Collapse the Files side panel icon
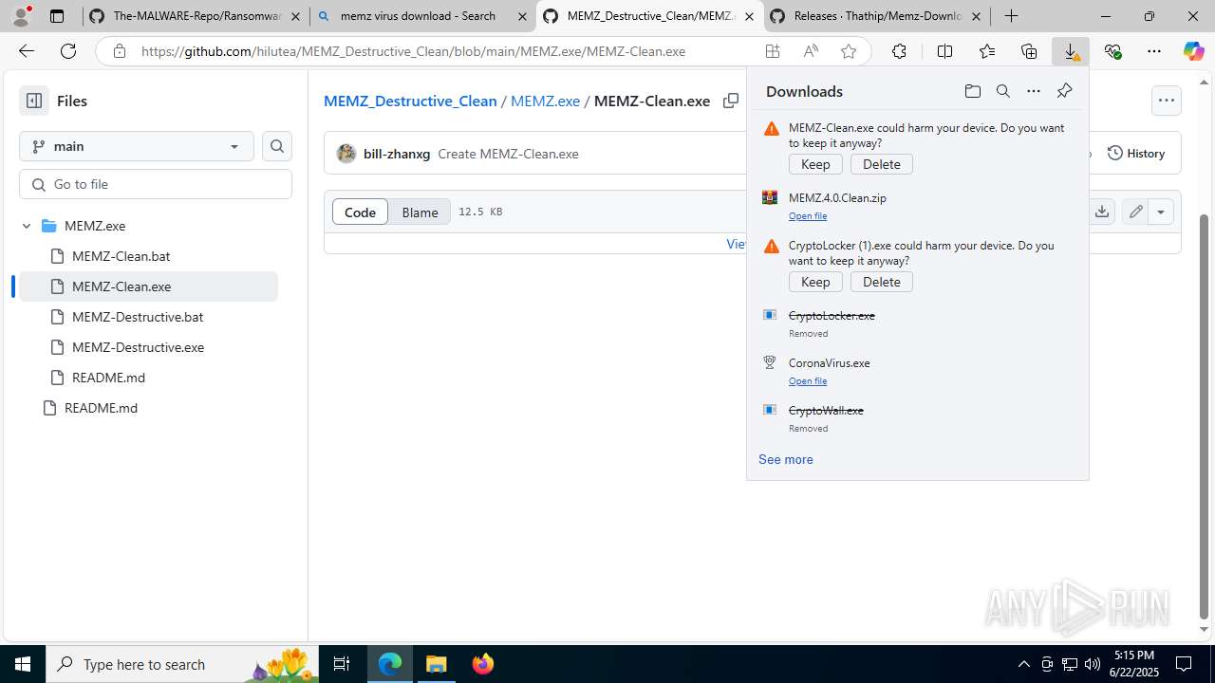The height and width of the screenshot is (683, 1215). pos(34,101)
